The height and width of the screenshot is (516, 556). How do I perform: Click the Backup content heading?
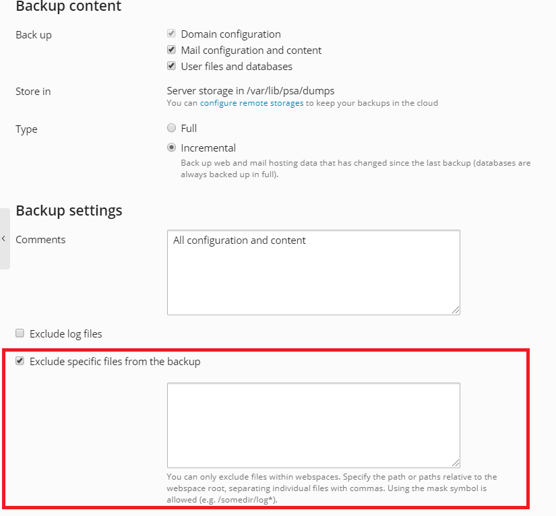point(68,7)
